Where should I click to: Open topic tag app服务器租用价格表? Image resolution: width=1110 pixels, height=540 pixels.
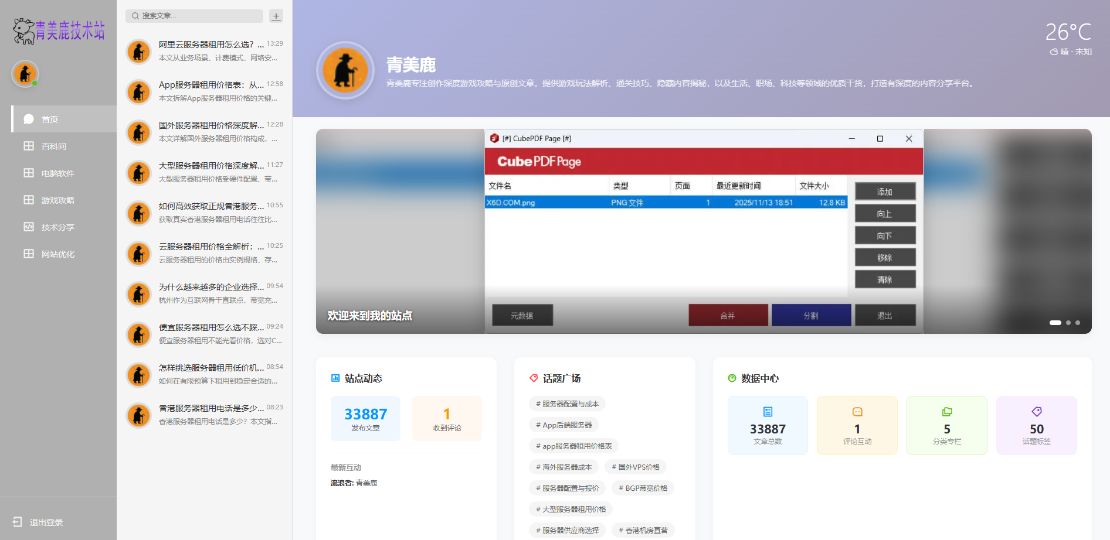click(x=573, y=446)
